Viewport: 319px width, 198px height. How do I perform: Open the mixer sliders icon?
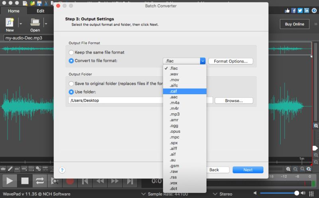[311, 194]
